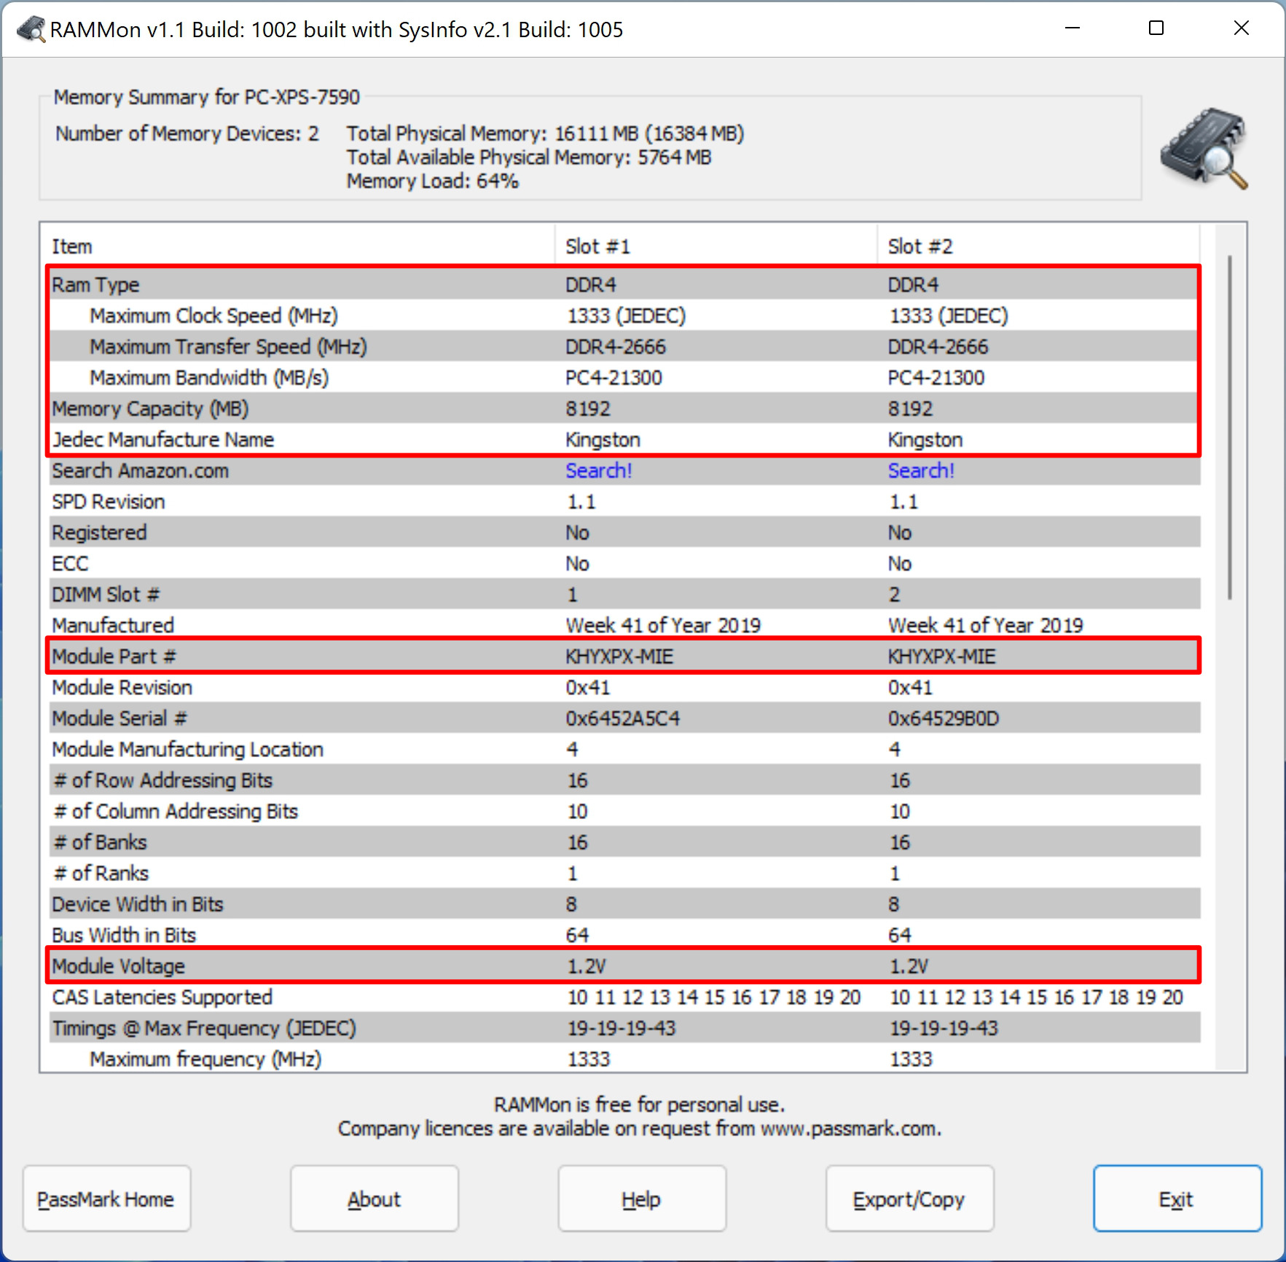Click Slot #2 CAS latencies list

tap(1036, 997)
